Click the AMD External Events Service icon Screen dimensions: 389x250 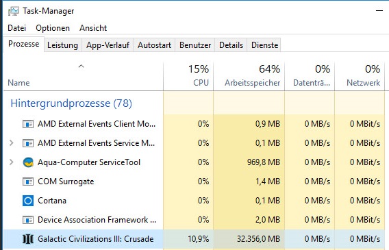pyautogui.click(x=28, y=143)
